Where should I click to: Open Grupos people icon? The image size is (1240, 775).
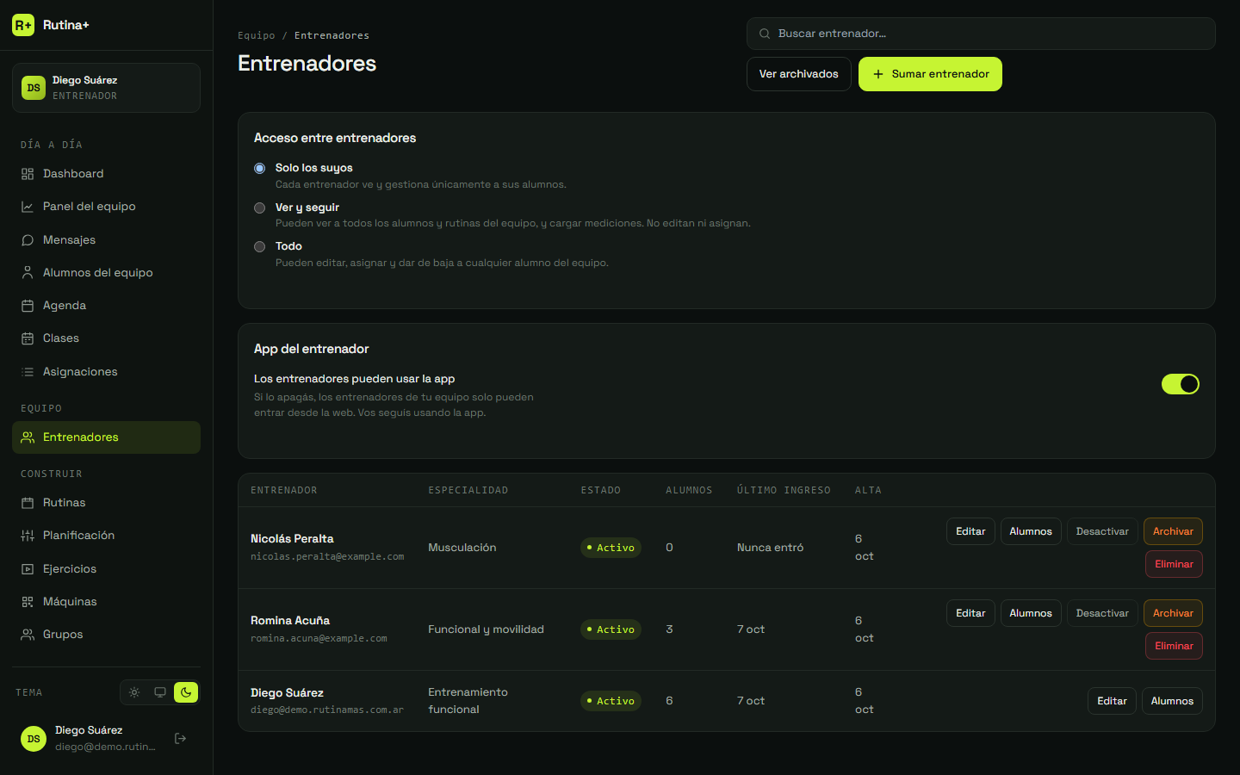pyautogui.click(x=28, y=635)
